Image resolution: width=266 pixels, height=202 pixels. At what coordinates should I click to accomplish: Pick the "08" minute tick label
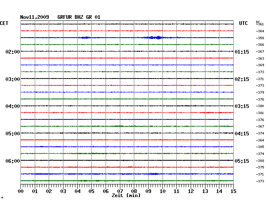(x=134, y=191)
